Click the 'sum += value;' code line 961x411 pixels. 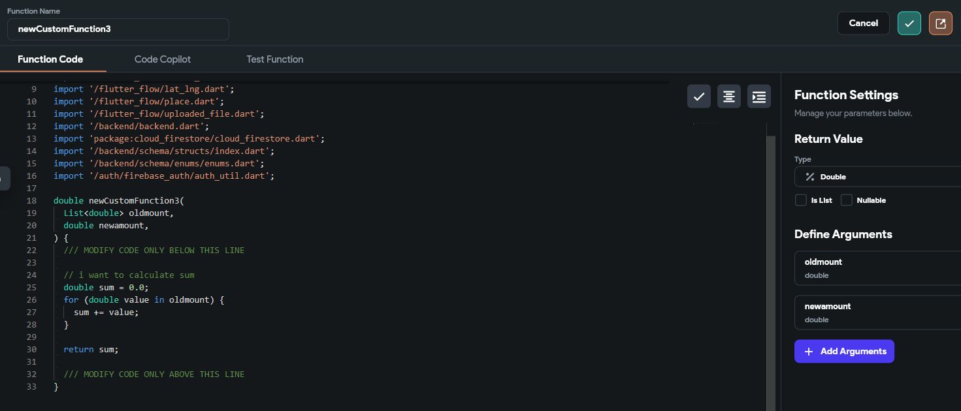tap(106, 312)
